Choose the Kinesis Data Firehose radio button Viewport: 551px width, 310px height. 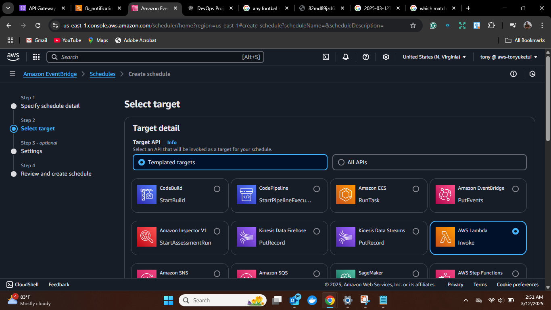[x=317, y=231]
